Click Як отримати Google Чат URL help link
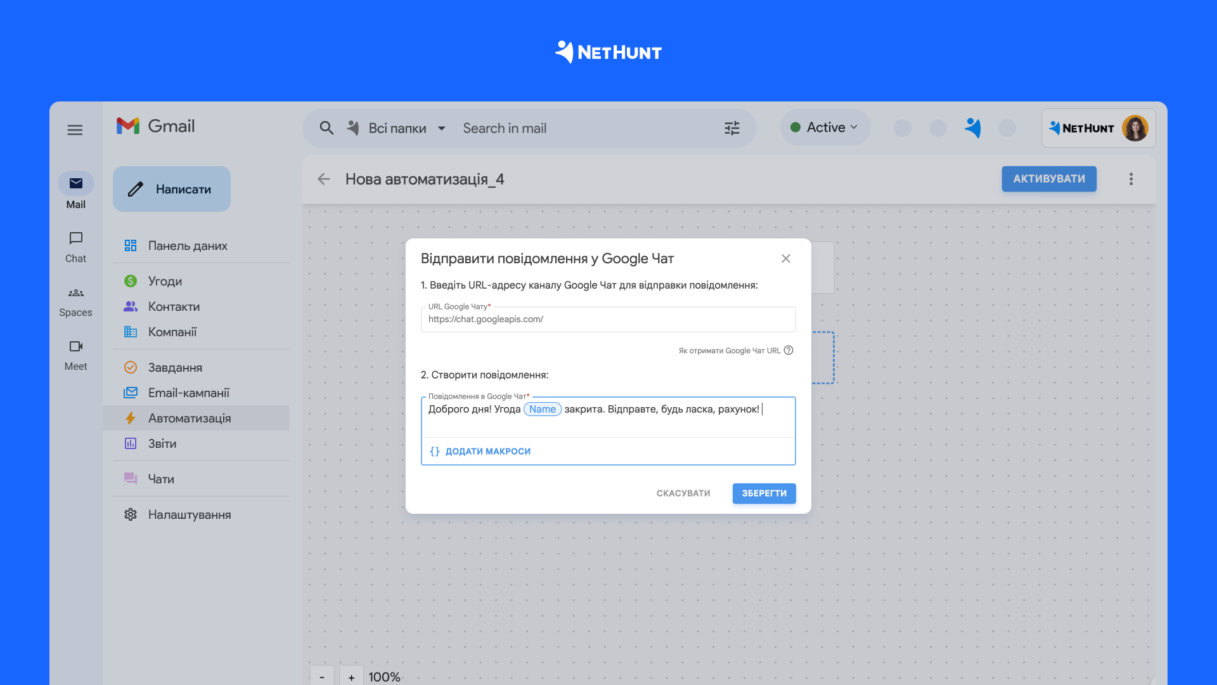 (x=735, y=349)
